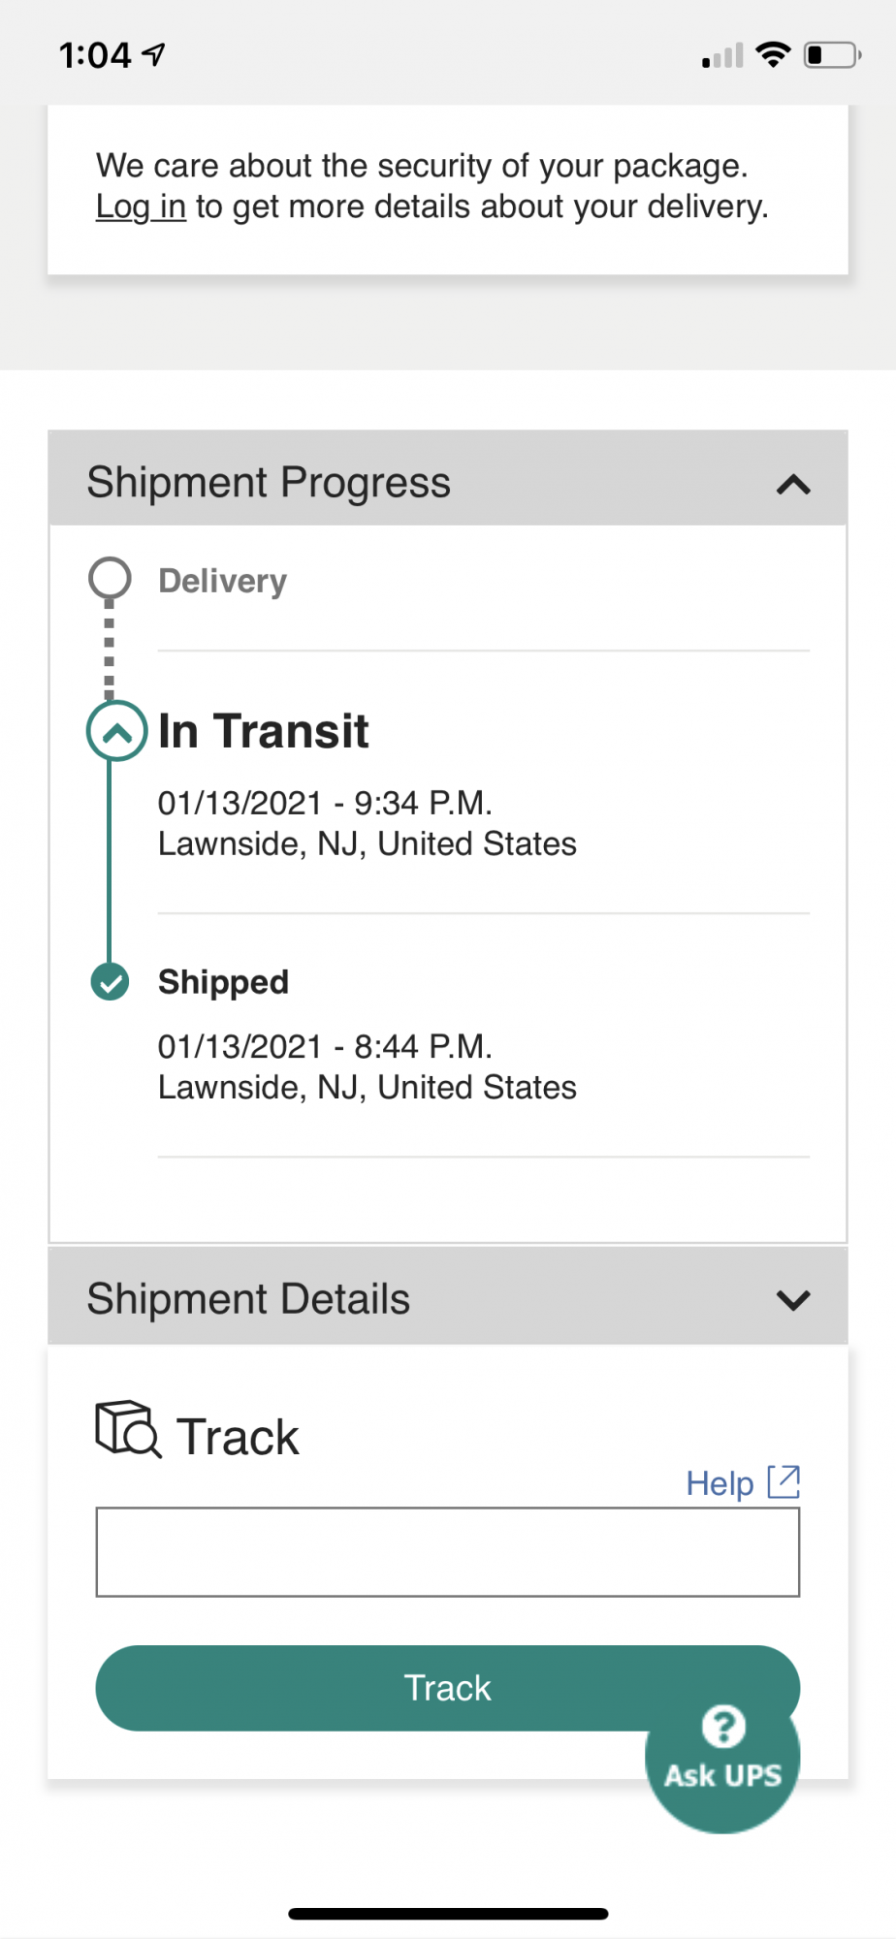Select the In Transit progress entry
Screen dimensions: 896x1939
(264, 732)
